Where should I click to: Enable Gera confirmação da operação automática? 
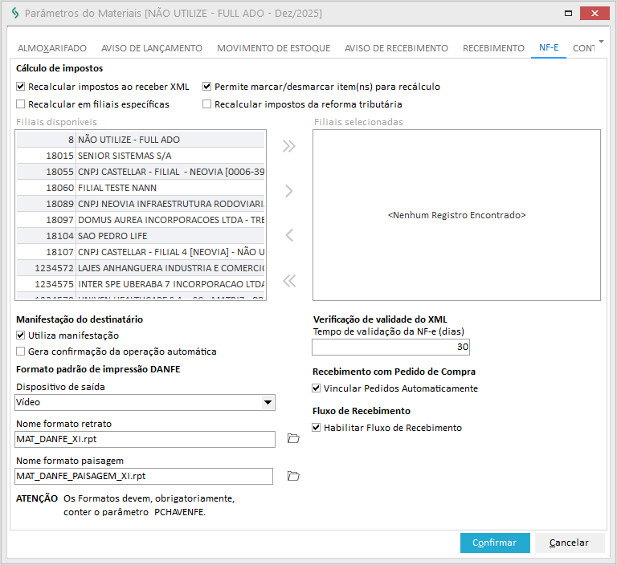click(x=20, y=352)
